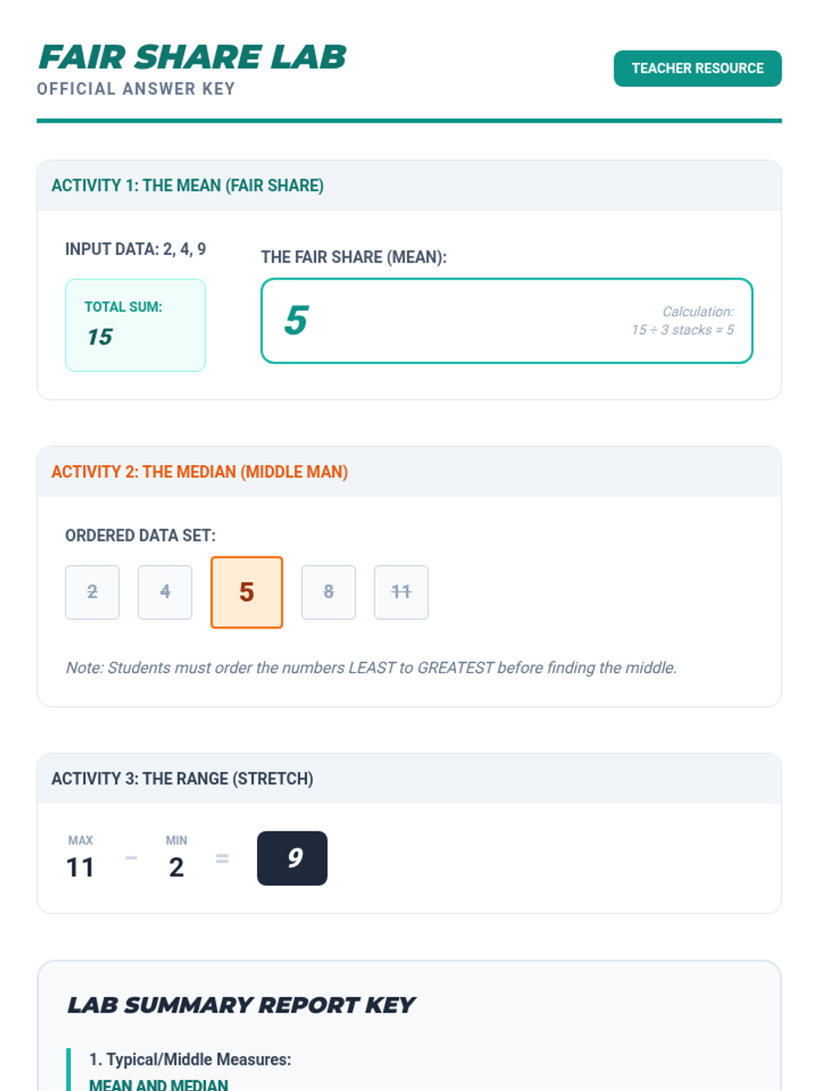
Task: Click the Teacher Resource badge
Action: click(x=697, y=68)
